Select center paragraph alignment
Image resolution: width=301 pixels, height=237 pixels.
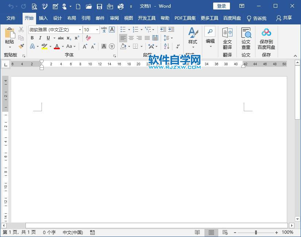tap(131, 38)
